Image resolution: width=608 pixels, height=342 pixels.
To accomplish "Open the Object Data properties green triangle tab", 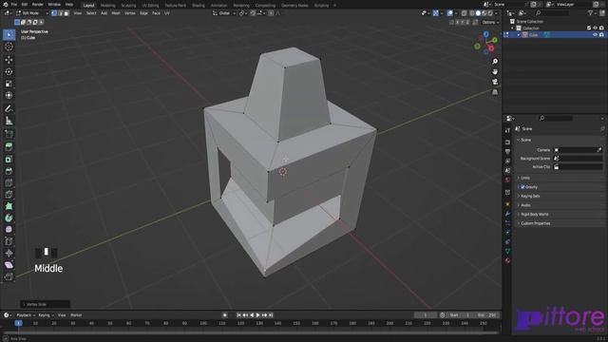I will 507,251.
